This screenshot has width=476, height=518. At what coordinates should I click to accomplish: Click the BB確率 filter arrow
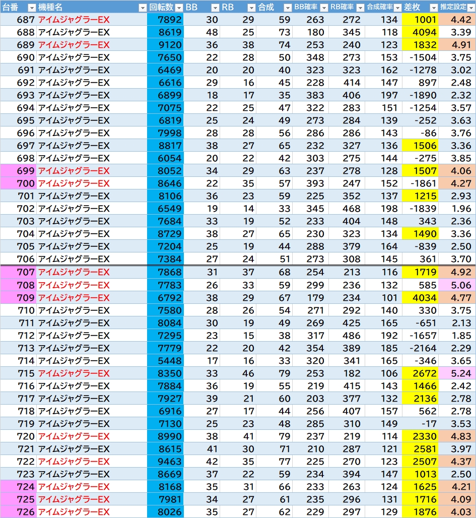[323, 7]
